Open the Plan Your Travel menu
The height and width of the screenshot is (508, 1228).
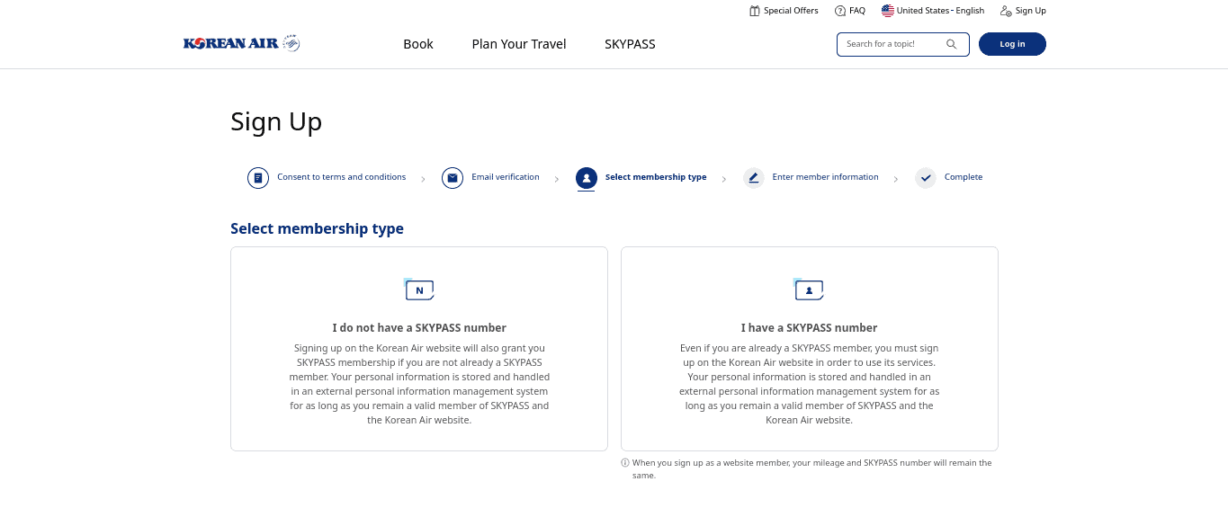click(519, 44)
